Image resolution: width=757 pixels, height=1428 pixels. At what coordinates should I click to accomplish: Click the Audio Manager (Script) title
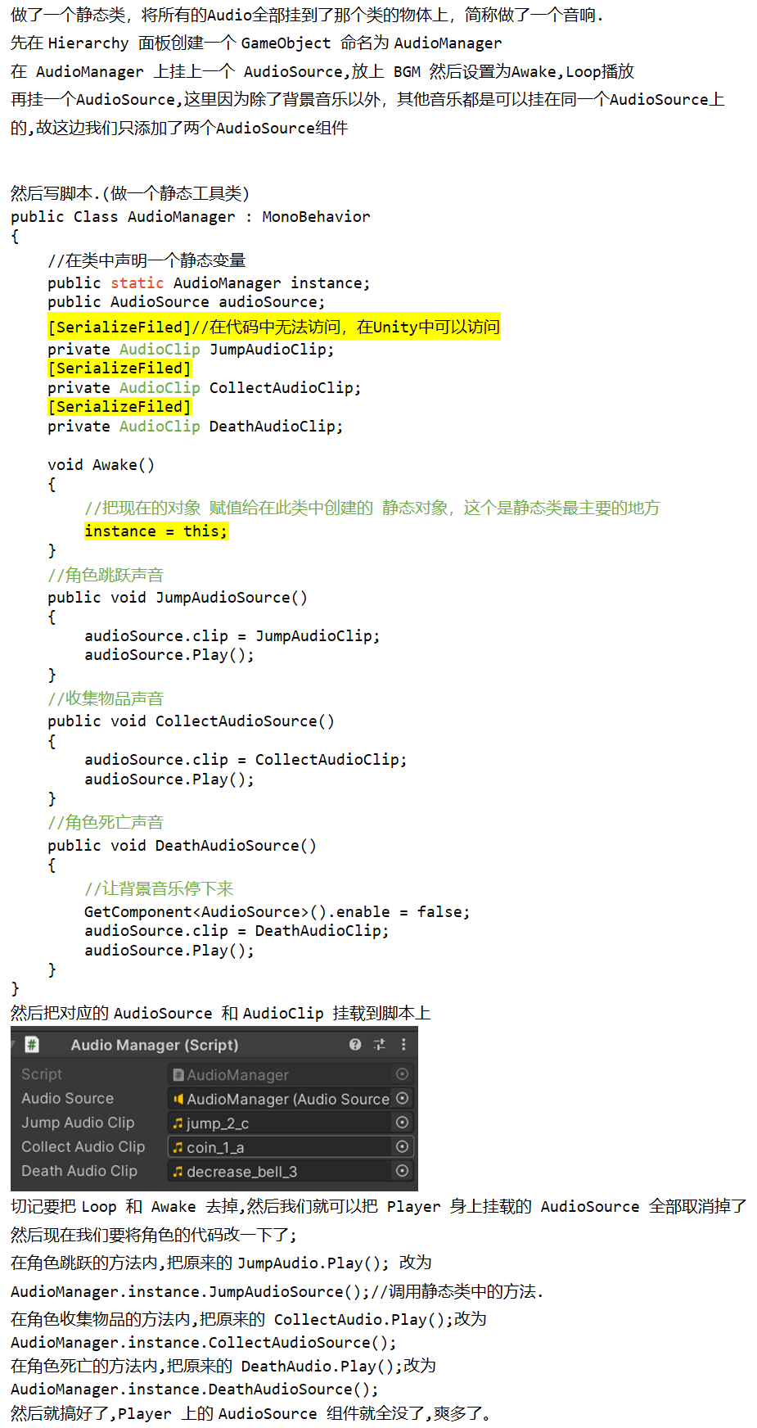(155, 1045)
